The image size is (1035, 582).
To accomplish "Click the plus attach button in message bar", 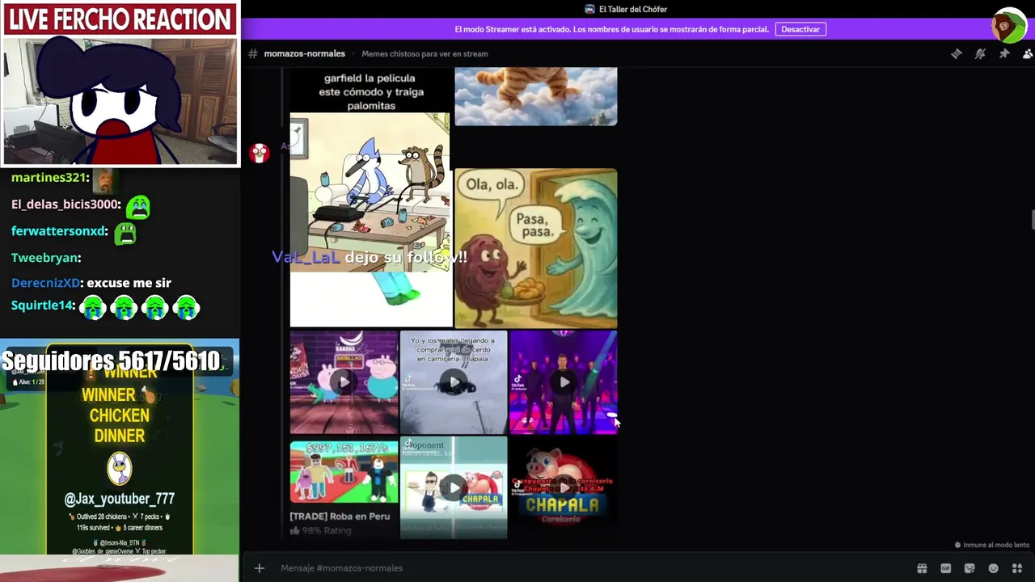I will [x=260, y=568].
